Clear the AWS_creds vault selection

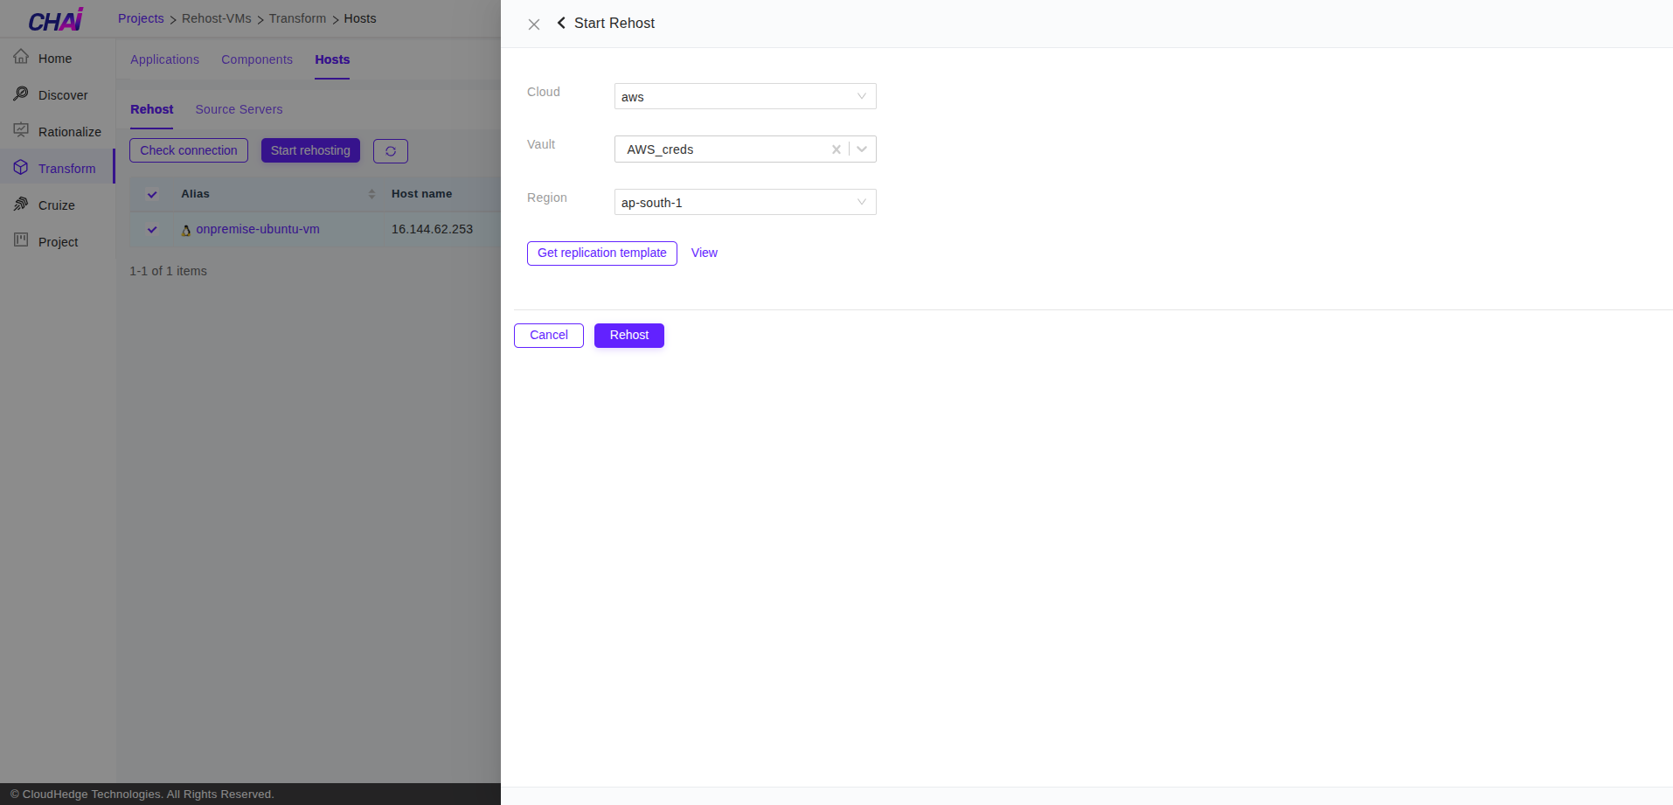pyautogui.click(x=836, y=149)
